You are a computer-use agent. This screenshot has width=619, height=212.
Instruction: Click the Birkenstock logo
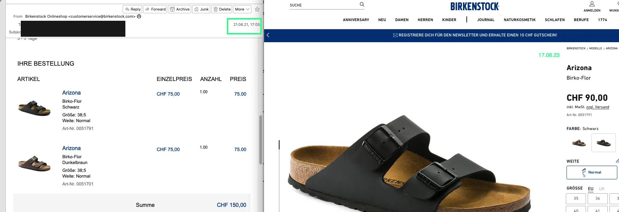coord(475,6)
